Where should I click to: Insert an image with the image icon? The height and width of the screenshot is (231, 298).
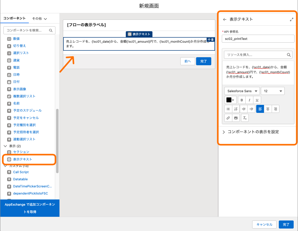(x=236, y=118)
